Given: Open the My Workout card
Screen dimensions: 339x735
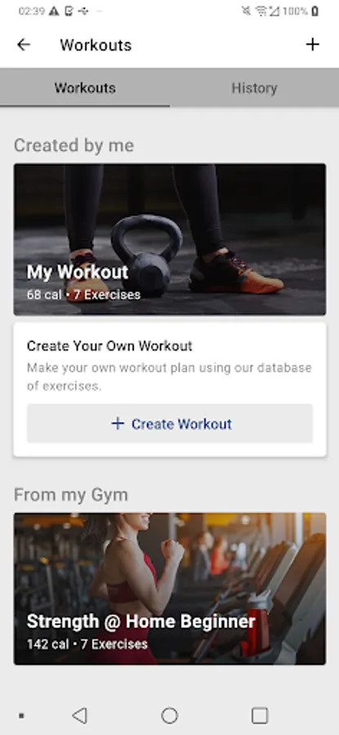Looking at the screenshot, I should point(170,239).
